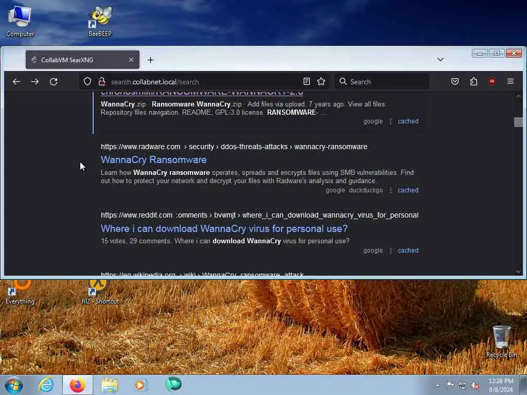
Task: Open cached link for the Radware result
Action: 408,190
